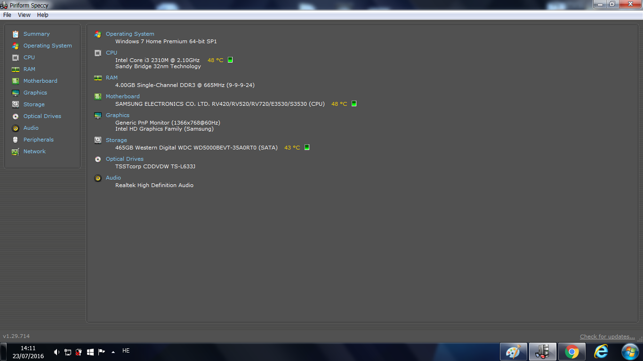Open Optical Drives sidebar icon

point(16,116)
